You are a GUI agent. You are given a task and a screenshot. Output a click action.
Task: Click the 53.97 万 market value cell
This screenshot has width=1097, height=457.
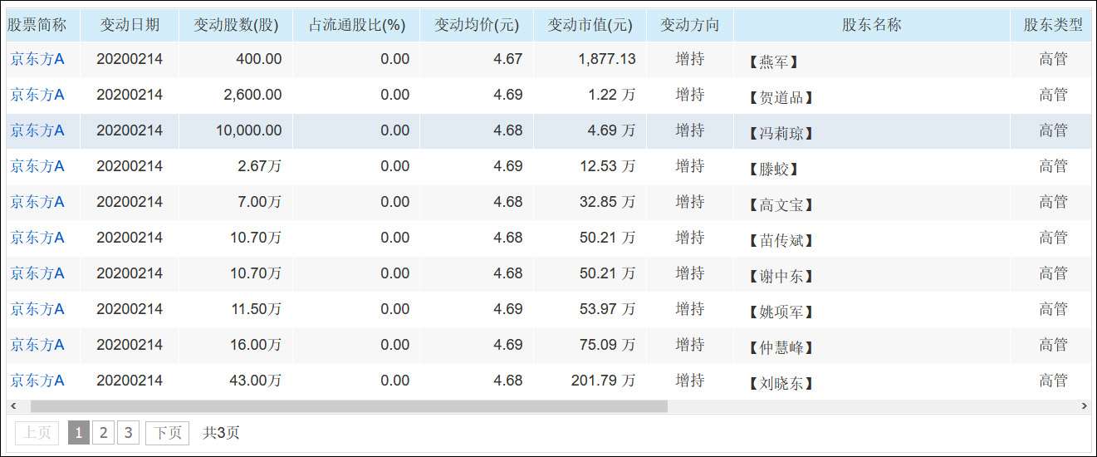click(x=590, y=309)
